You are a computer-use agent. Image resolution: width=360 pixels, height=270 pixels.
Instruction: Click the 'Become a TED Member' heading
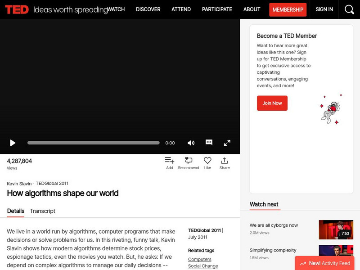pyautogui.click(x=287, y=36)
